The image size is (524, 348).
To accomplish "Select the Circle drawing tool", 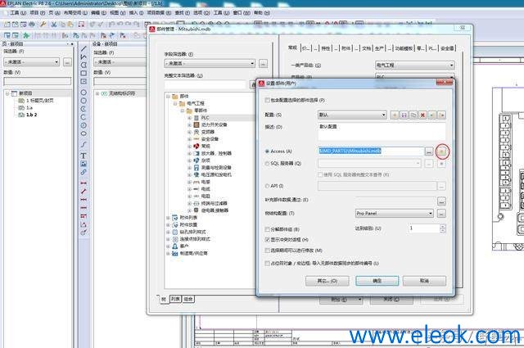I will click(84, 93).
